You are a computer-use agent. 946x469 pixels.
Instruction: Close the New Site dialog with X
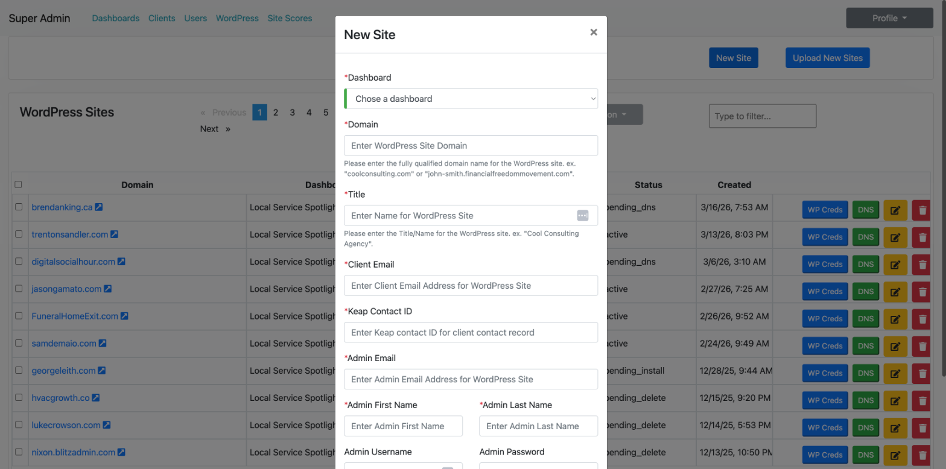click(x=594, y=33)
